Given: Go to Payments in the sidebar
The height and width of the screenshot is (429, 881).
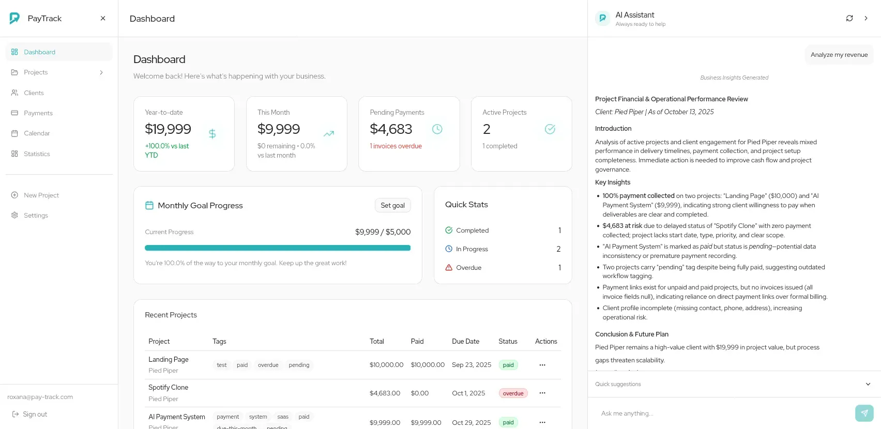Looking at the screenshot, I should coord(38,113).
